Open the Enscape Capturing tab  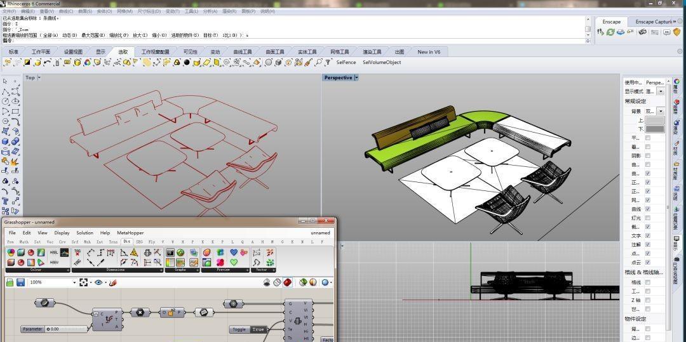(x=653, y=22)
